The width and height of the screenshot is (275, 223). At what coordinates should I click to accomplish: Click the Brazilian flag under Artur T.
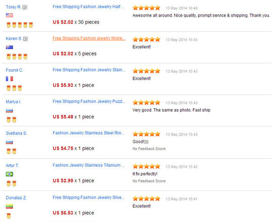coord(9,174)
